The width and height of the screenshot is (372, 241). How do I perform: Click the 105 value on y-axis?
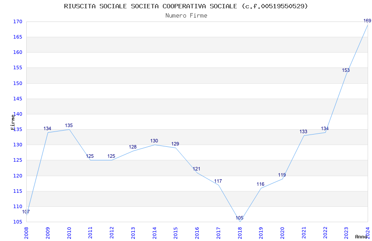click(18, 222)
